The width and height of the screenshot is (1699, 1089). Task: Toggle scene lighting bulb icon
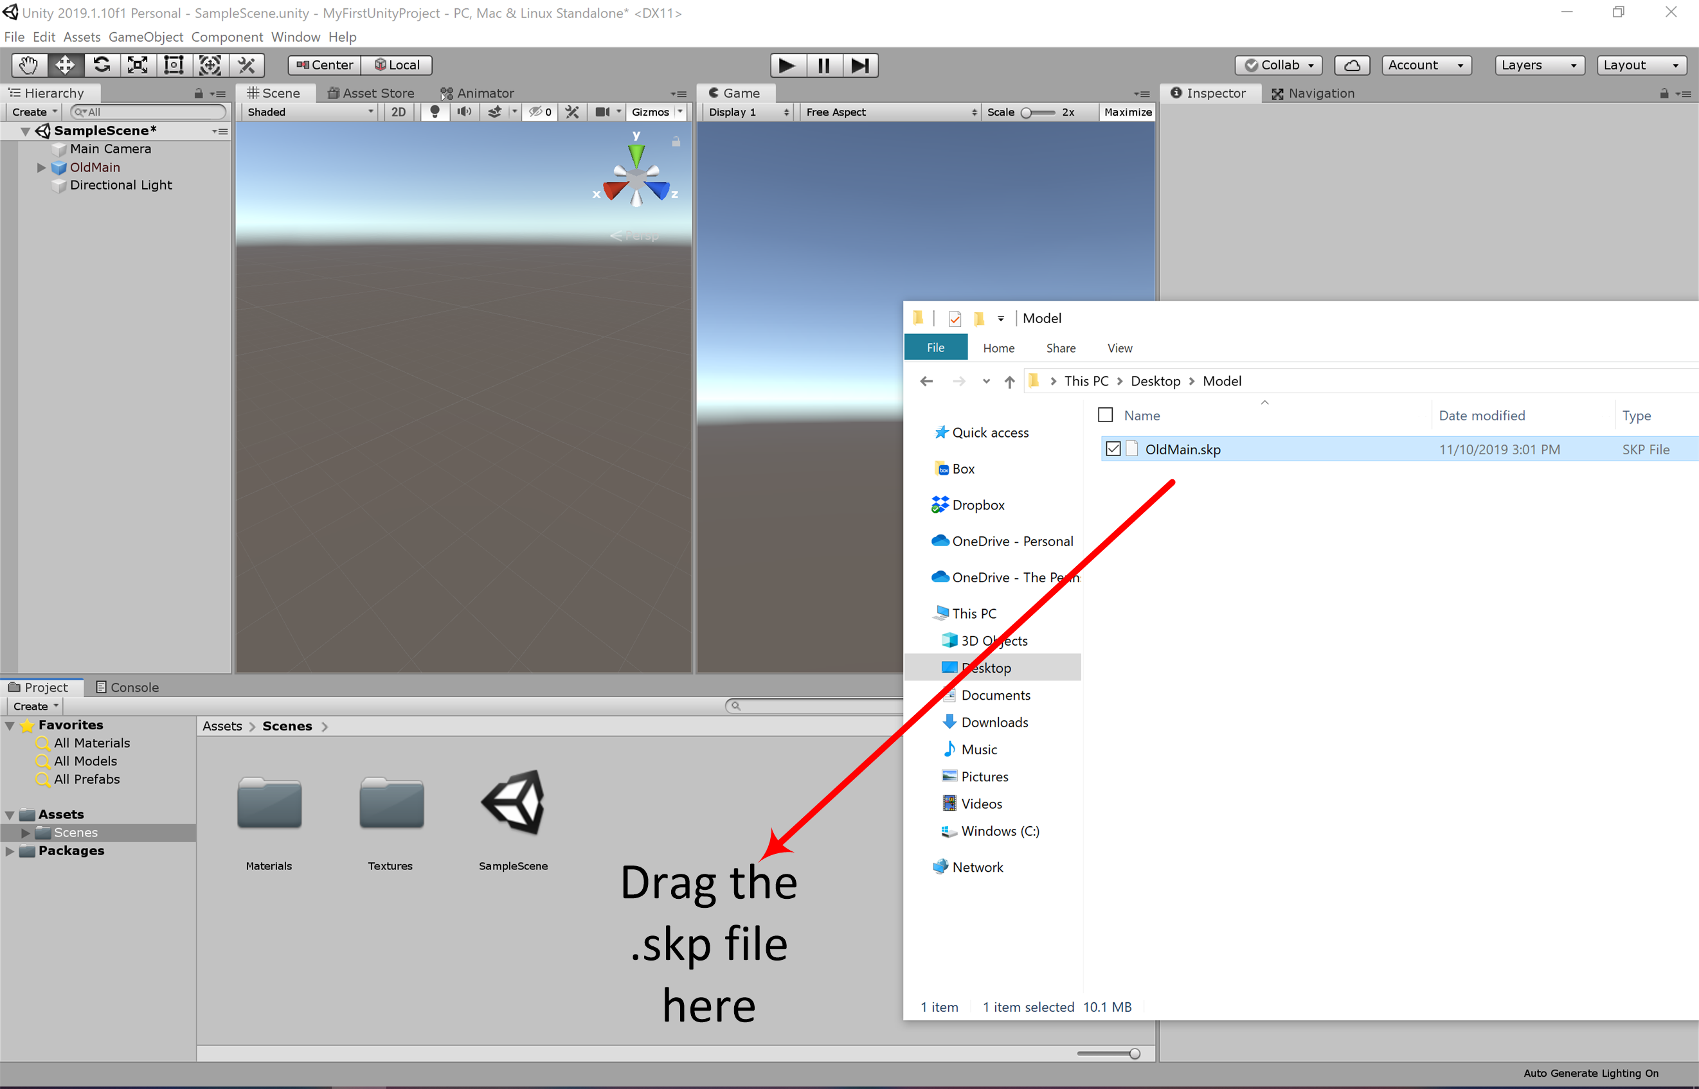coord(435,112)
